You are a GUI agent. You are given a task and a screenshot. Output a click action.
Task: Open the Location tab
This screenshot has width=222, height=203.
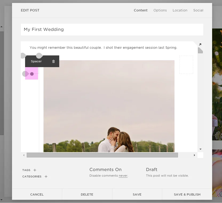point(180,10)
